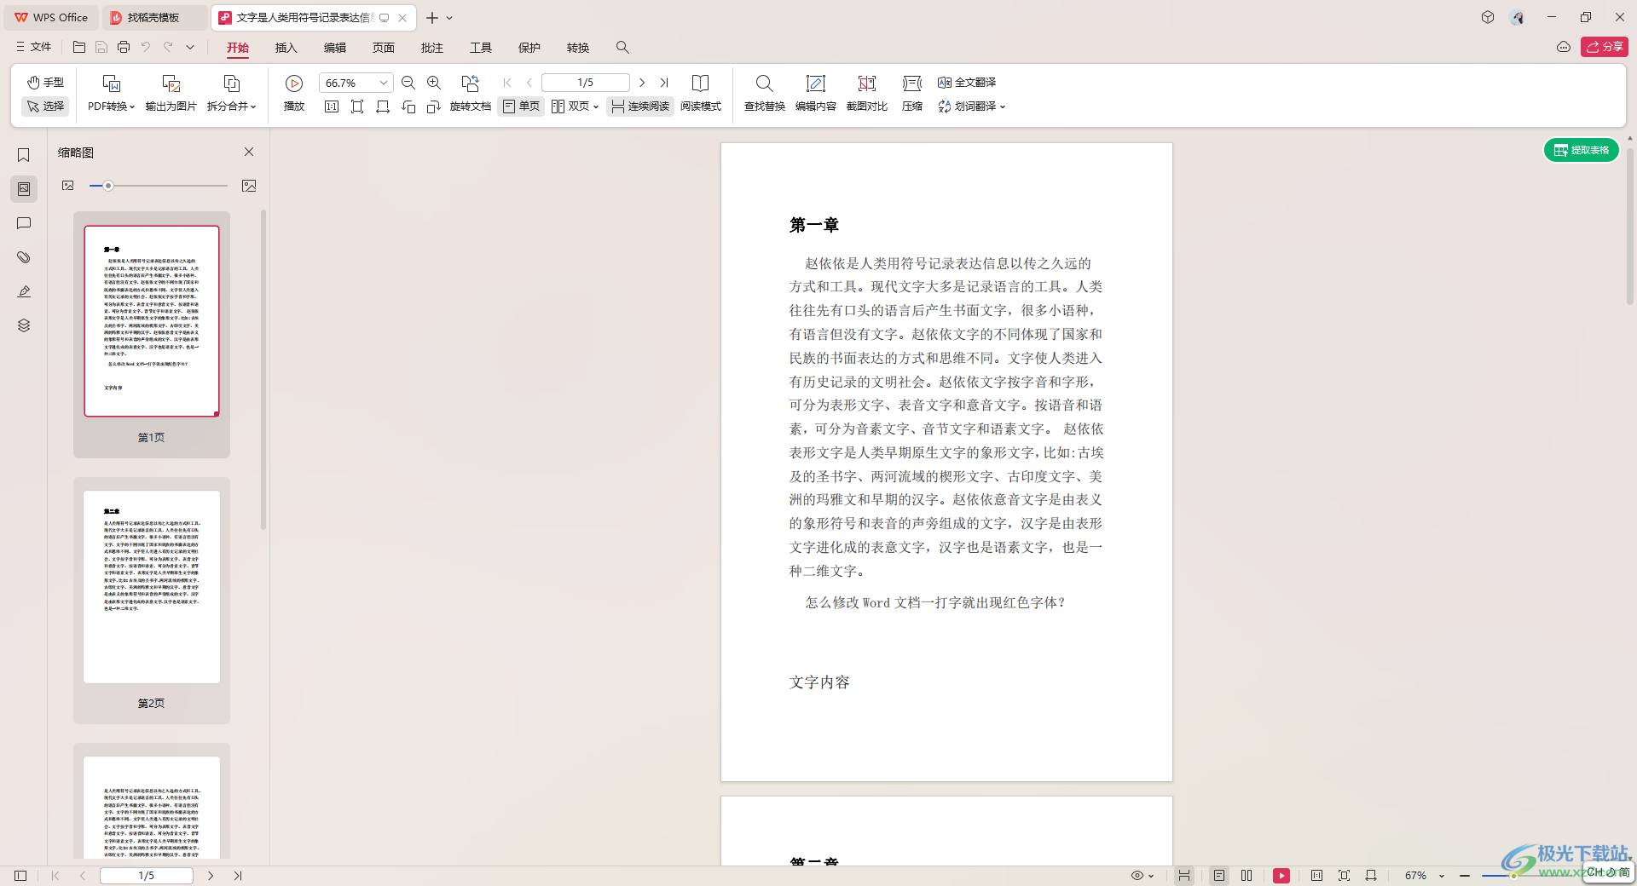Click the Print icon
The image size is (1637, 886).
click(x=124, y=47)
